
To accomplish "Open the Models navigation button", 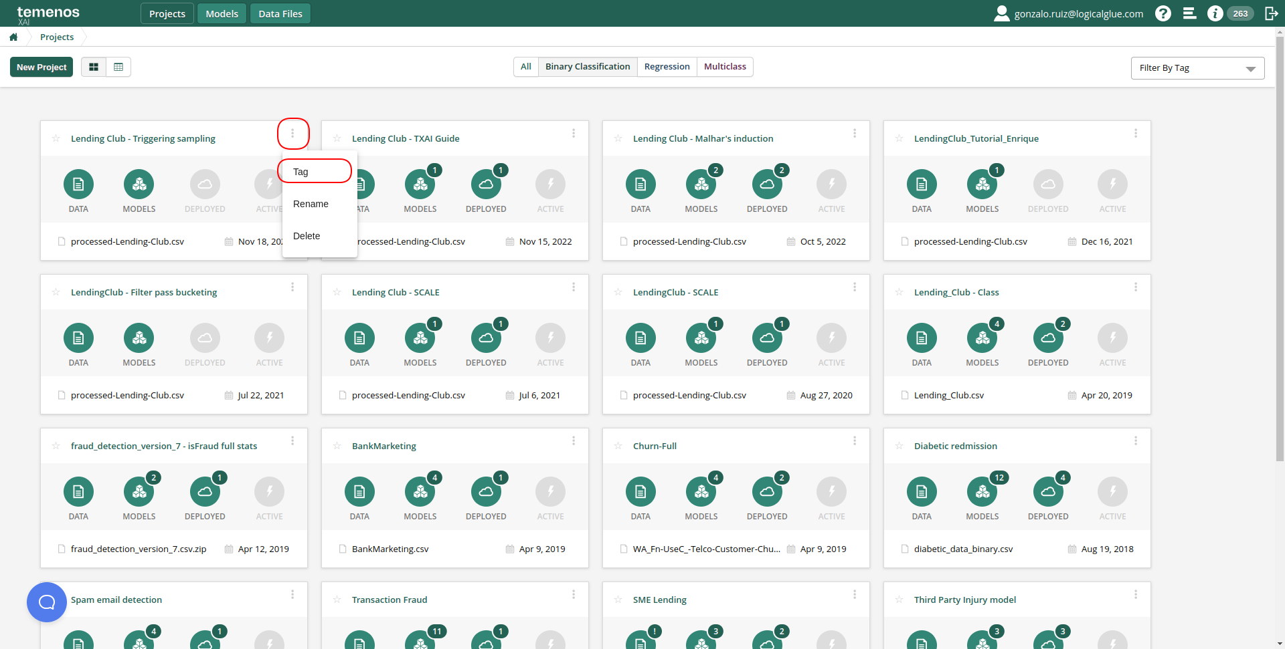I will 222,13.
